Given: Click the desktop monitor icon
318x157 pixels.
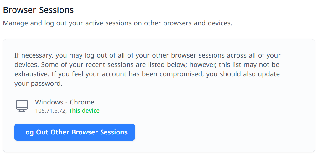Looking at the screenshot, I should [x=22, y=106].
